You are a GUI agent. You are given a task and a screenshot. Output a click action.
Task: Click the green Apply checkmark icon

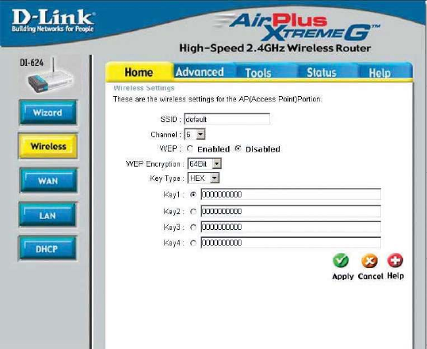pos(341,261)
